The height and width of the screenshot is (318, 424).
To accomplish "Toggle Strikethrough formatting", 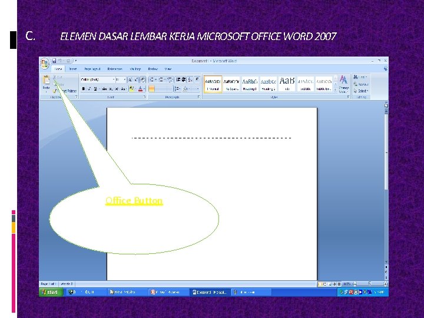I will pos(104,89).
